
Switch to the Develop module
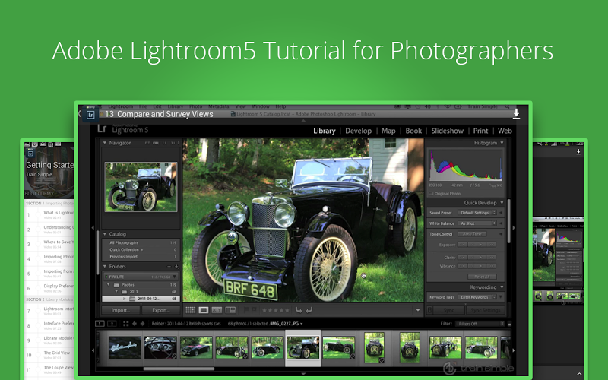click(358, 131)
